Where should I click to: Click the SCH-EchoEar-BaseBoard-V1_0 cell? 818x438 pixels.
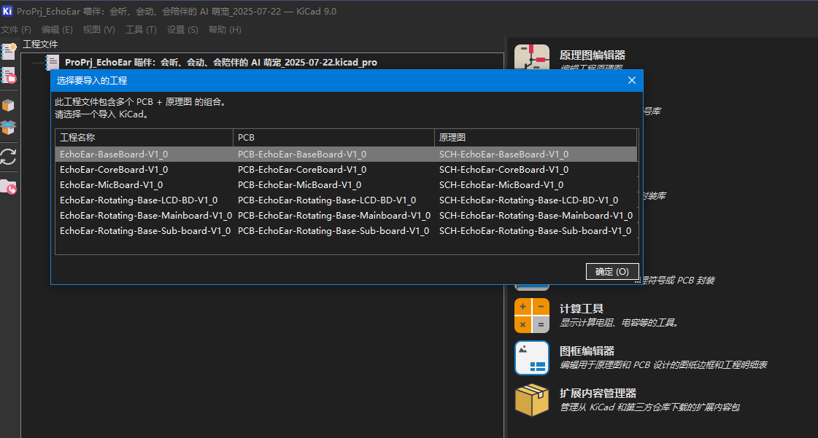504,155
